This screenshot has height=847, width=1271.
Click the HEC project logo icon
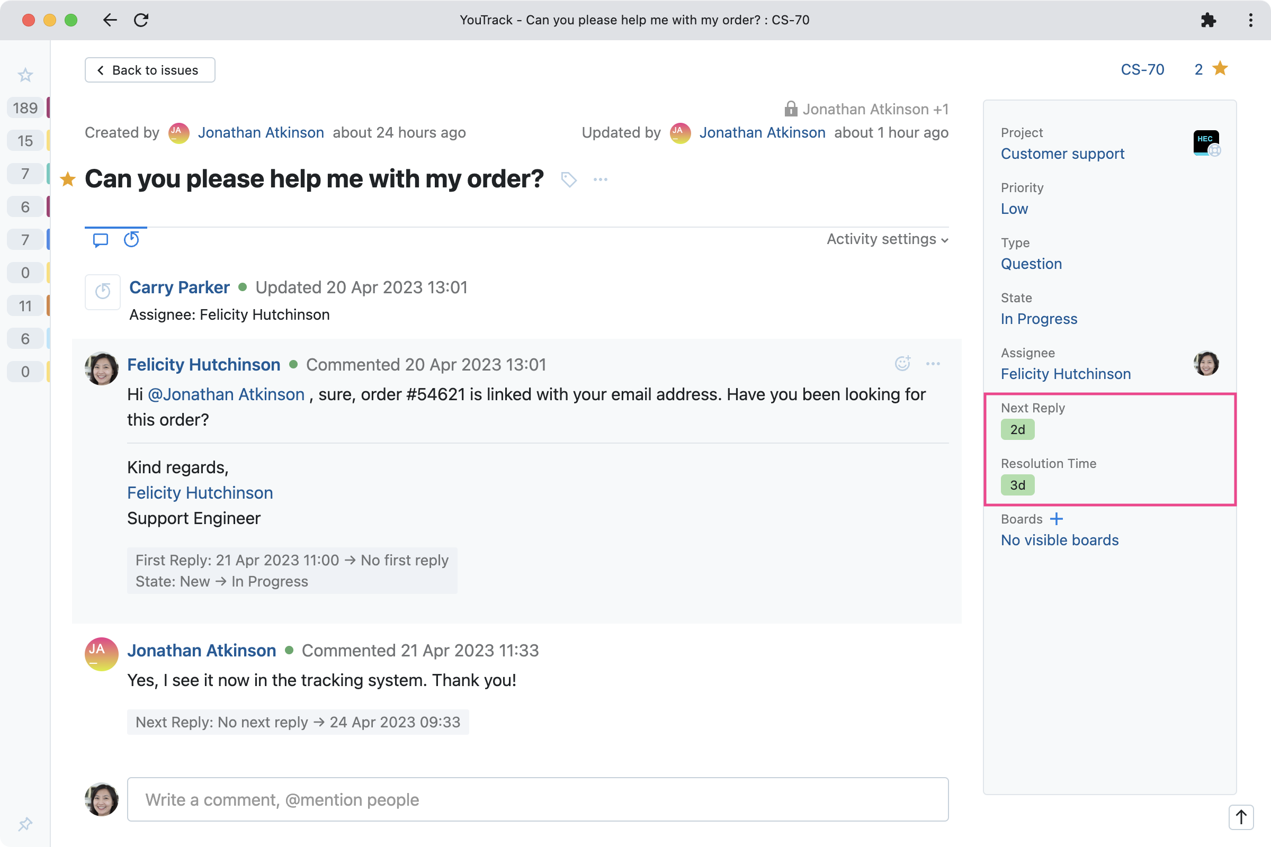tap(1206, 143)
